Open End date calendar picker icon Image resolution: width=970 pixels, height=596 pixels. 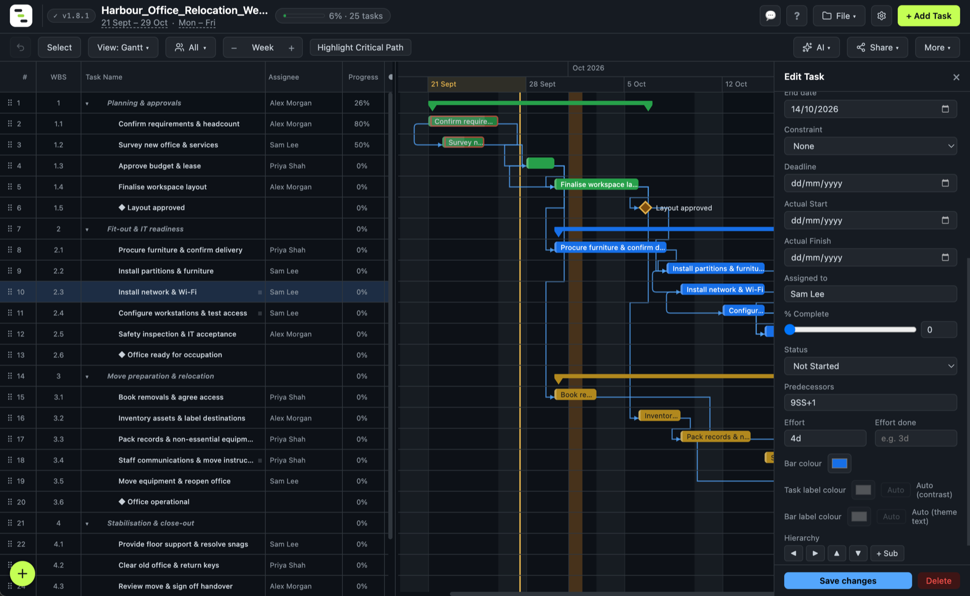[x=945, y=109]
